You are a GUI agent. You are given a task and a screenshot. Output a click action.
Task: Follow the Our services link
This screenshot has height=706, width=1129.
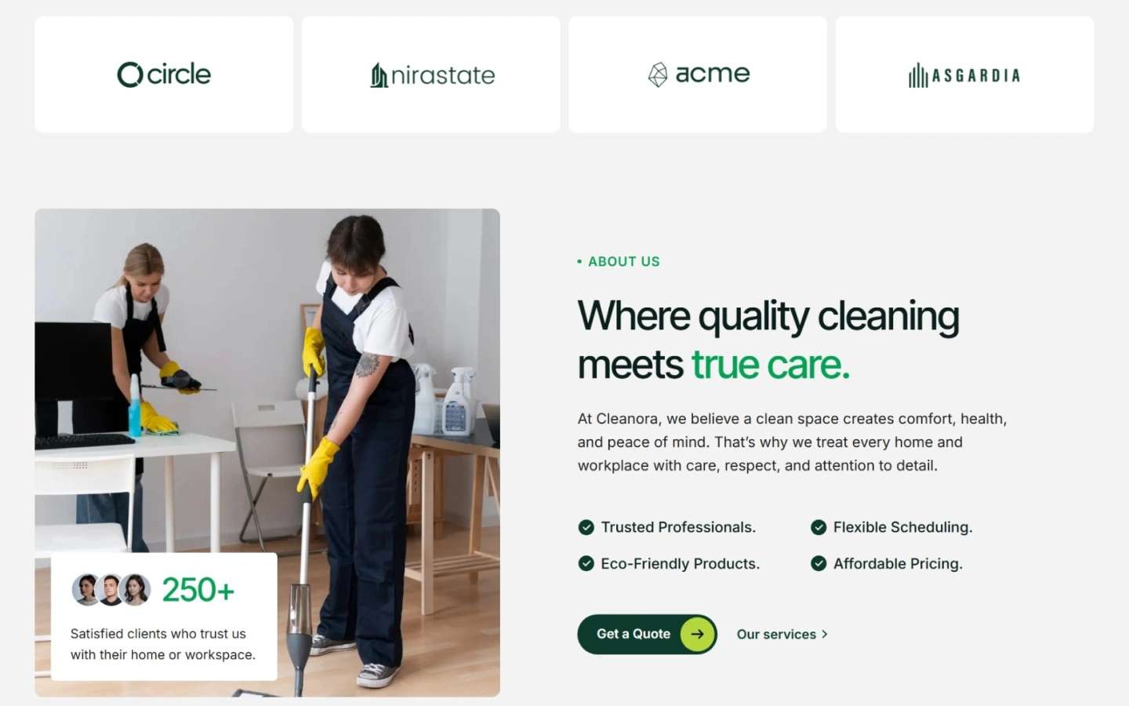coord(782,634)
